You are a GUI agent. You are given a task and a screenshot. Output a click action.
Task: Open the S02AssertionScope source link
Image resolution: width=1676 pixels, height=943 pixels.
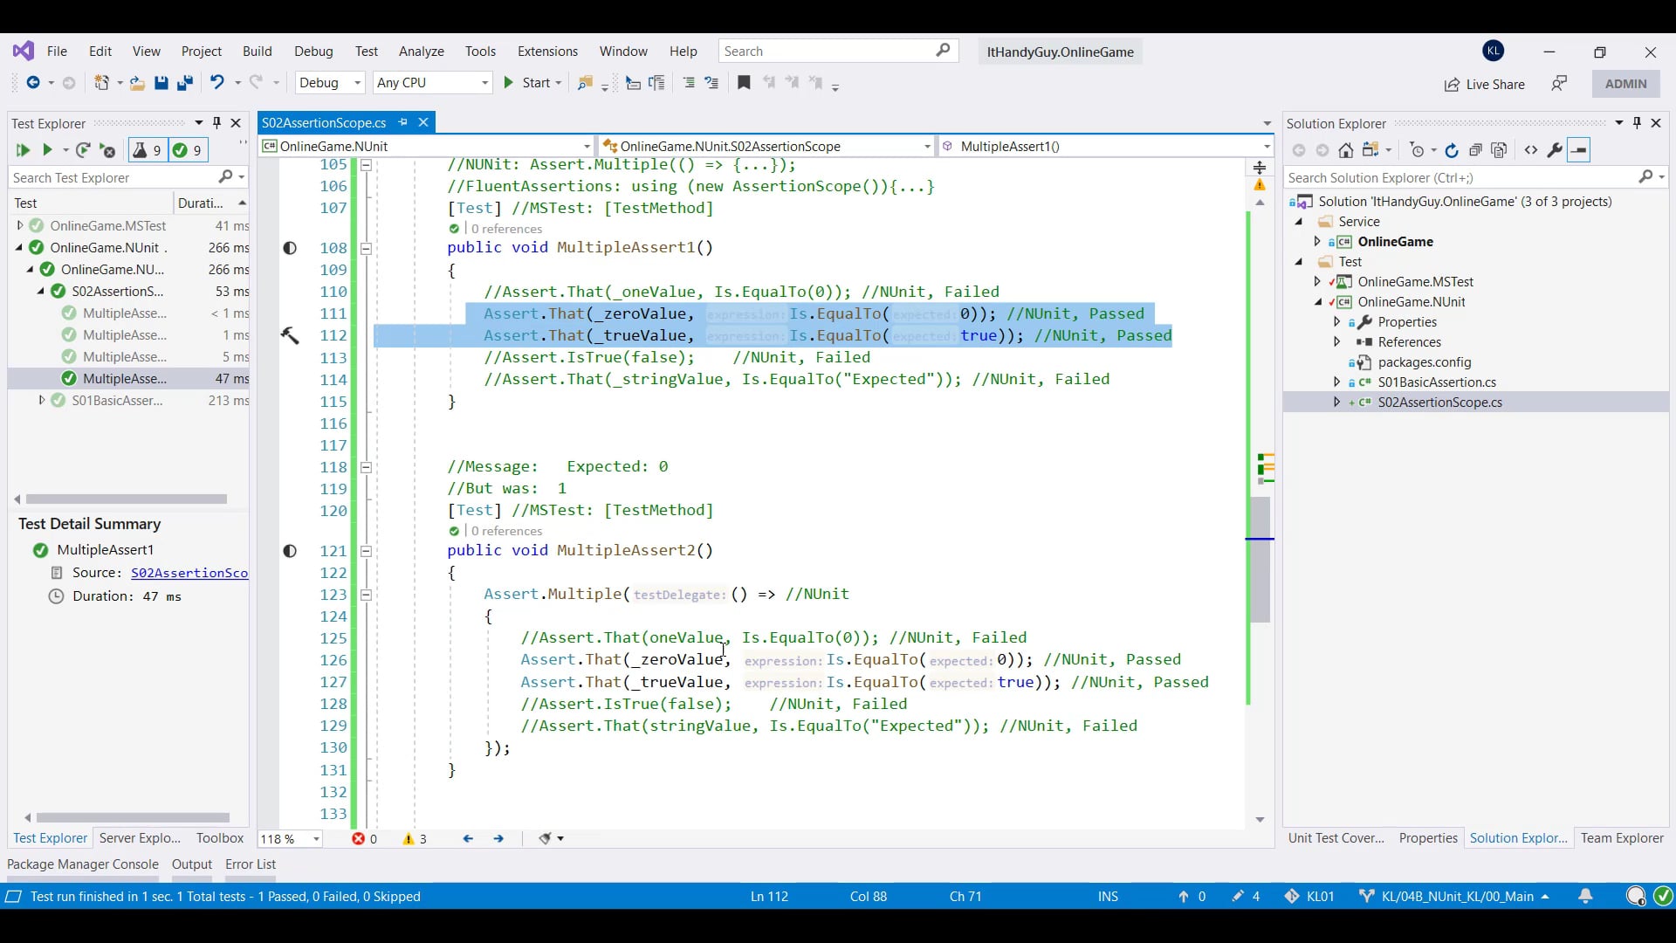189,573
